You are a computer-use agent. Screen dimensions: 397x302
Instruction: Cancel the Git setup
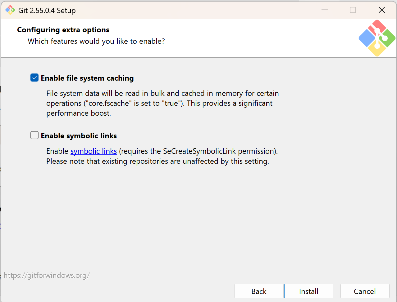365,291
